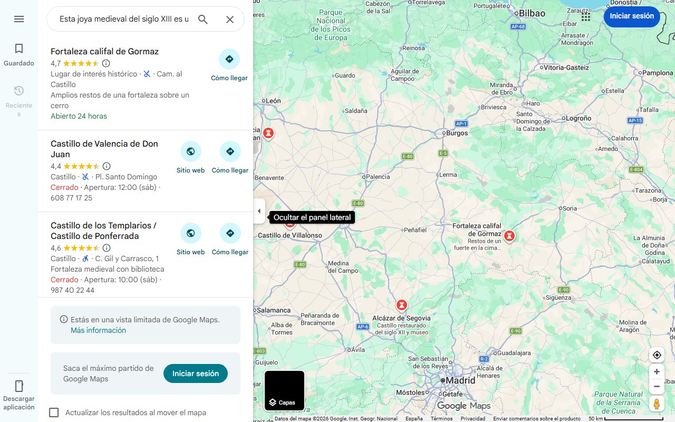The width and height of the screenshot is (675, 422).
Task: Clear the search with the X icon
Action: point(230,20)
